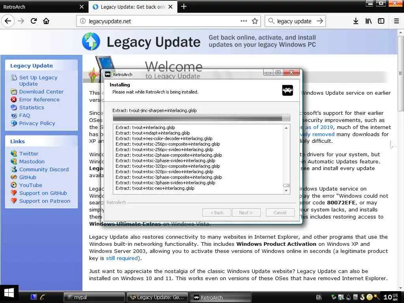The width and height of the screenshot is (404, 303).
Task: Follow the 'still required' hyperlink
Action: pyautogui.click(x=122, y=258)
